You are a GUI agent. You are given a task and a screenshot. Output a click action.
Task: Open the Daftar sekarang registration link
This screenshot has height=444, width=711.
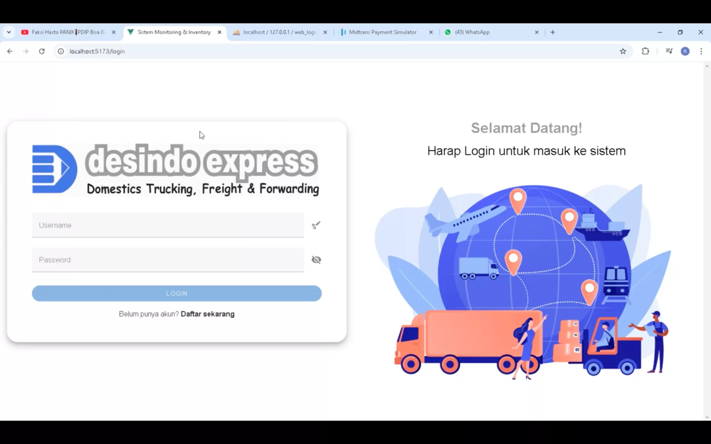click(x=207, y=314)
